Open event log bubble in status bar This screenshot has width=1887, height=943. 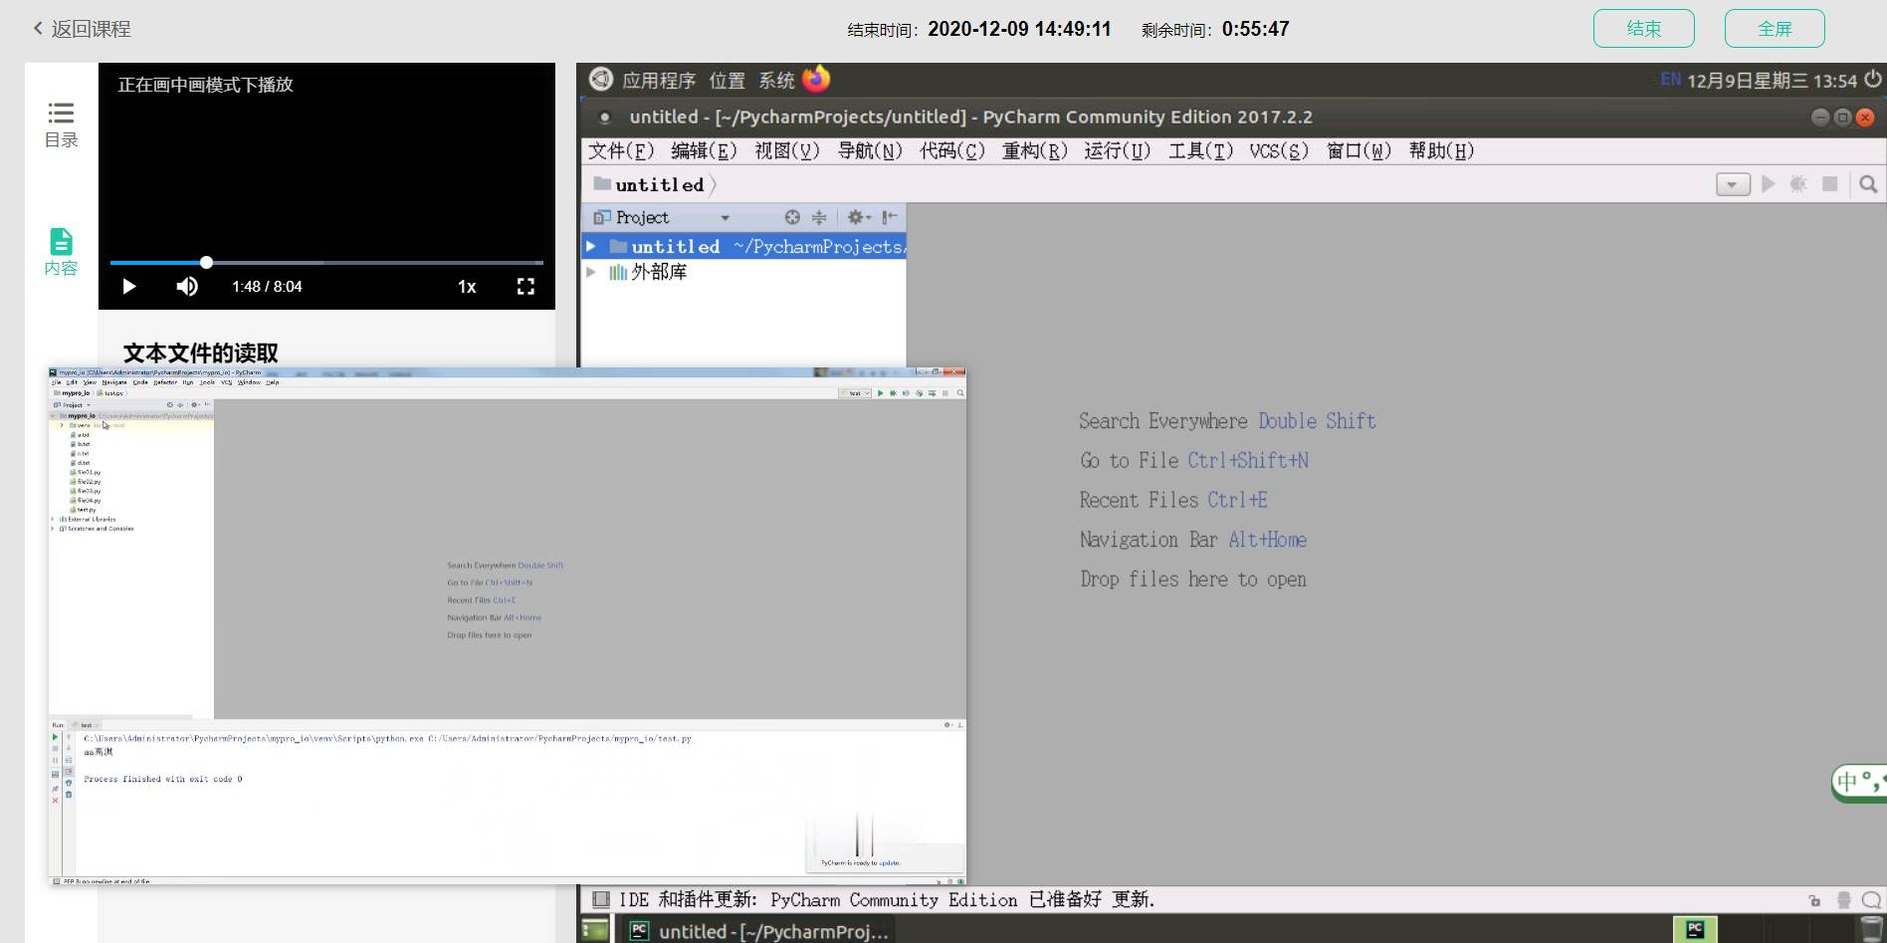coord(1871,900)
